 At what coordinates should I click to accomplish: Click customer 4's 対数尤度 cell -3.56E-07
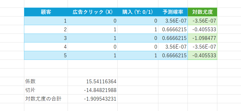(202, 47)
